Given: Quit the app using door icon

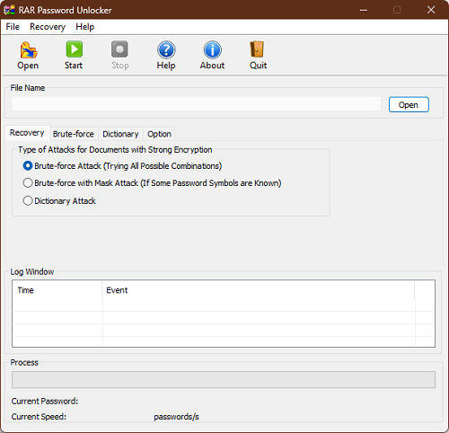Looking at the screenshot, I should (x=257, y=49).
